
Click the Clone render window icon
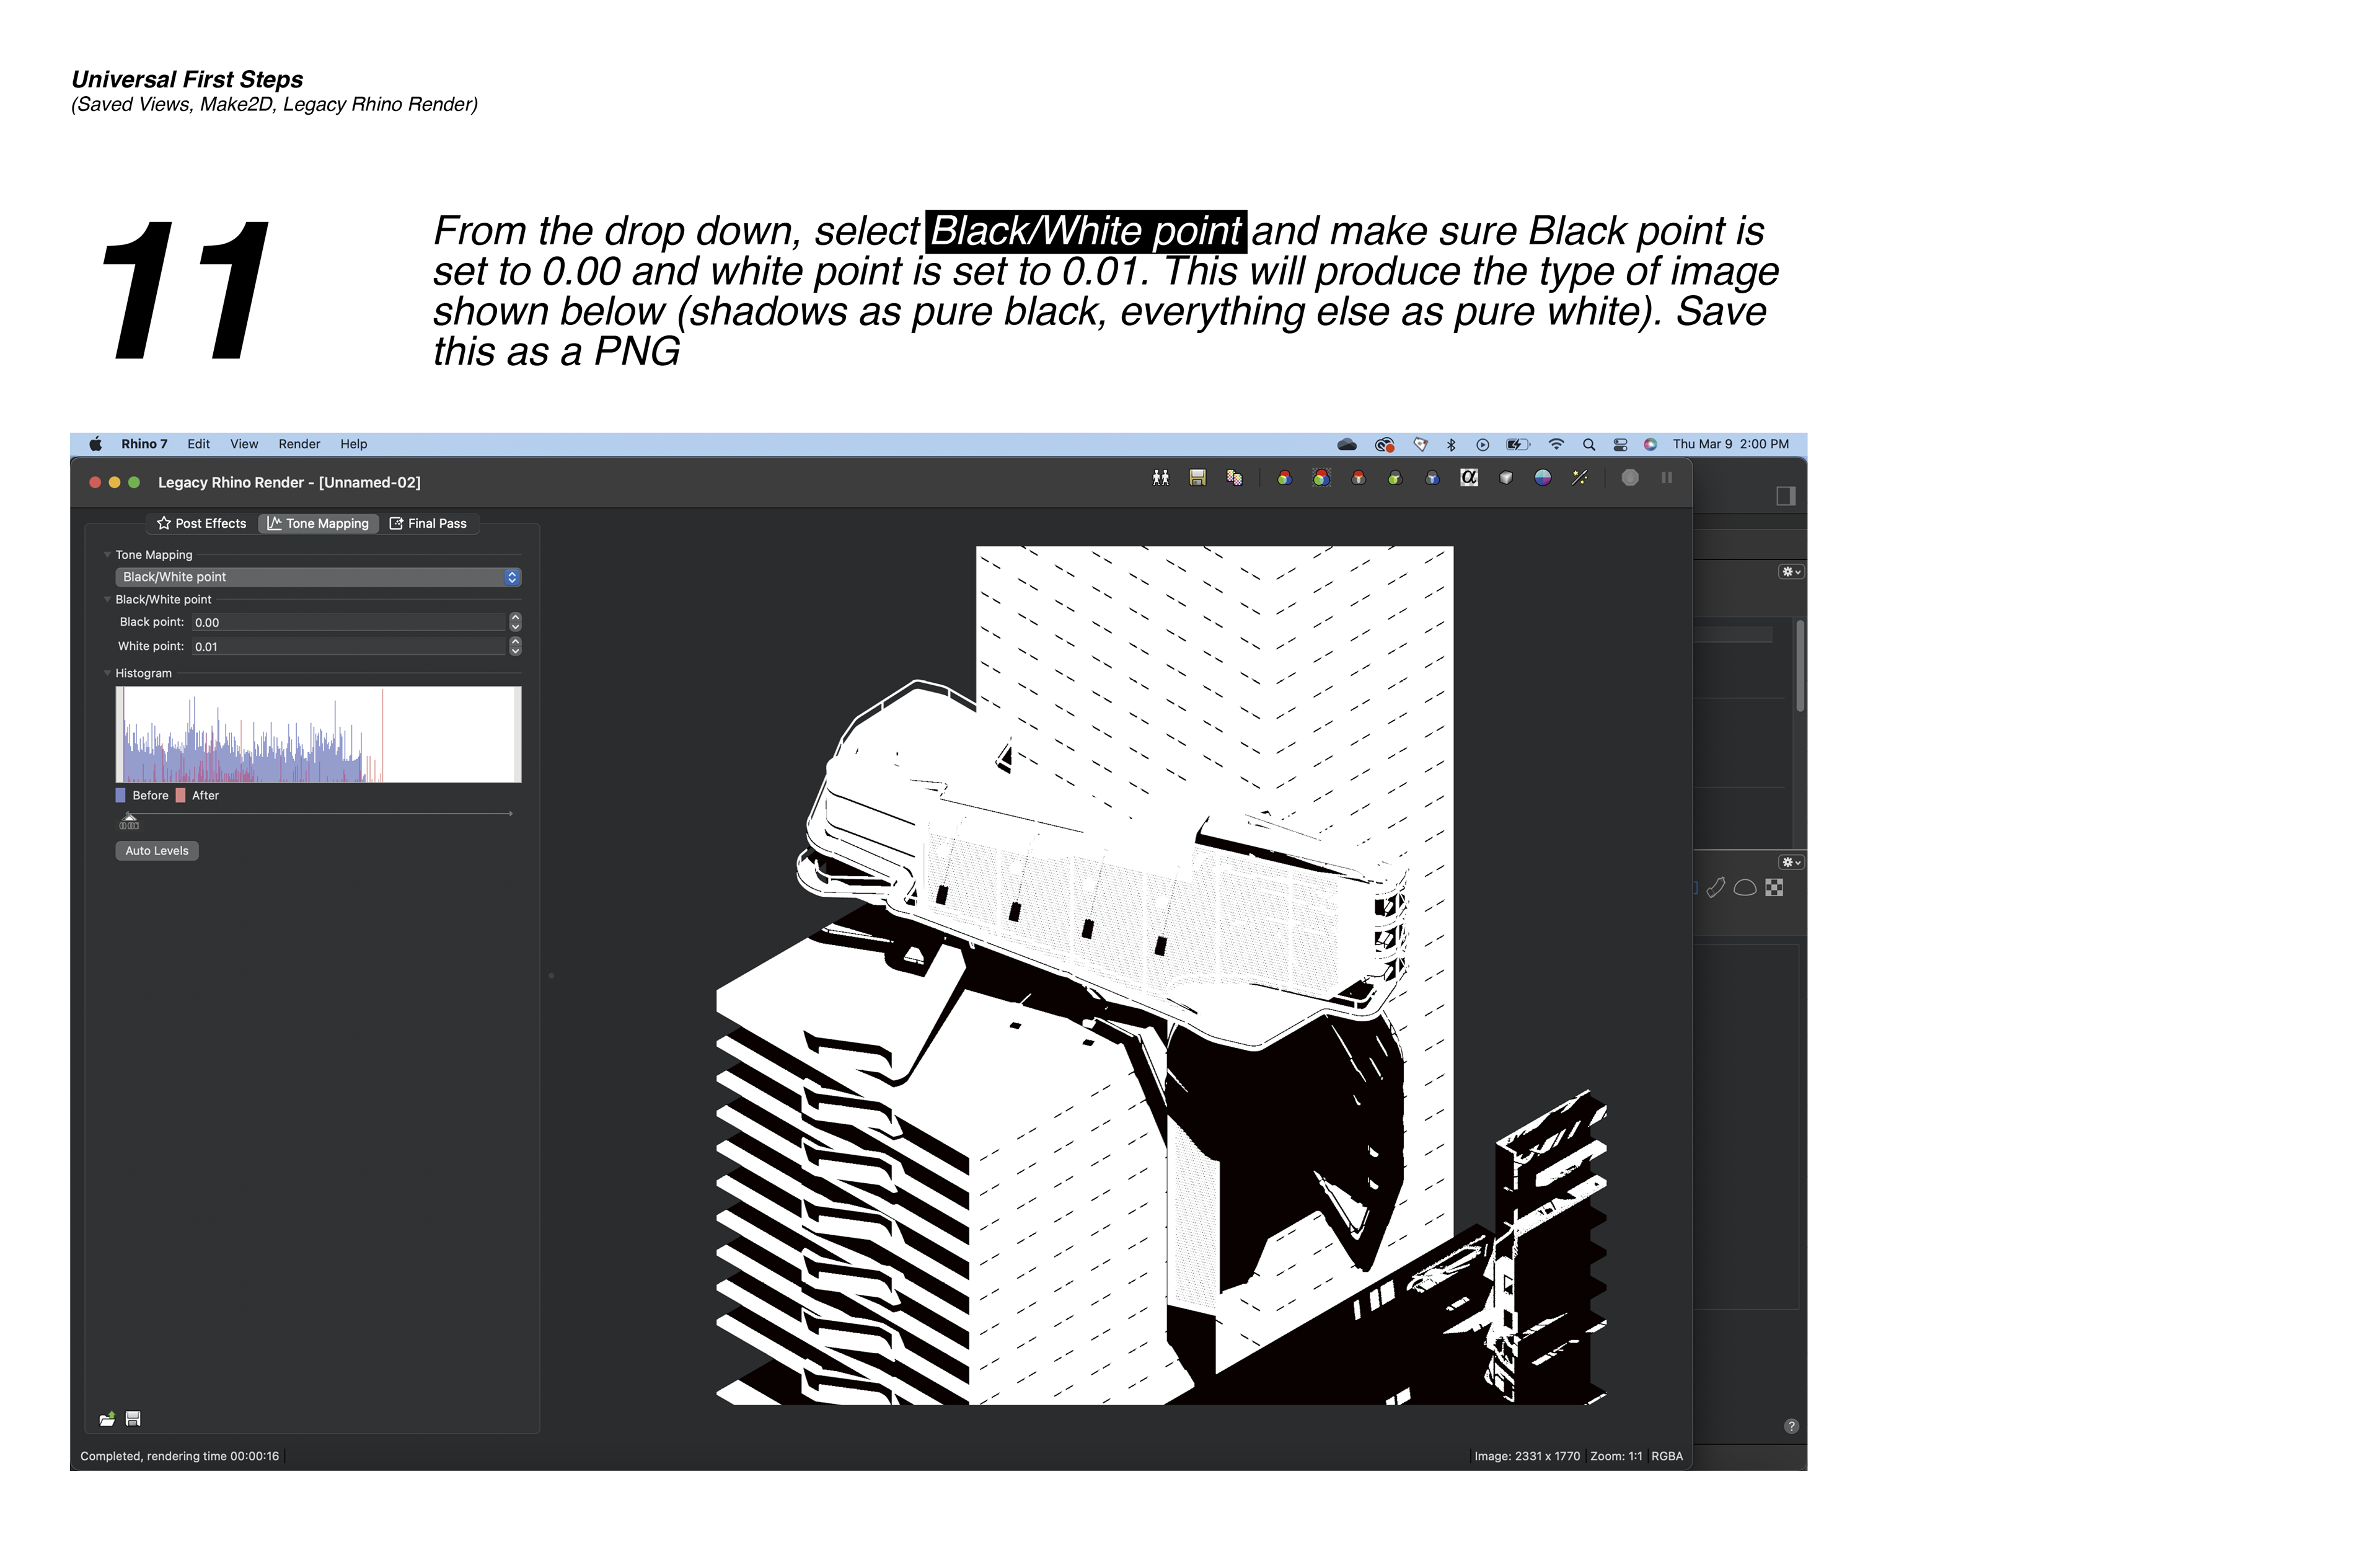(x=1160, y=478)
